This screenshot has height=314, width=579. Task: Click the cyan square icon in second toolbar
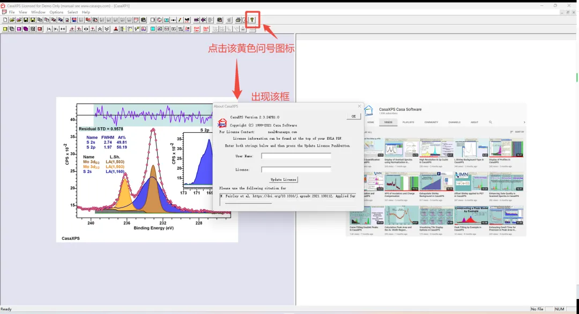coord(152,29)
